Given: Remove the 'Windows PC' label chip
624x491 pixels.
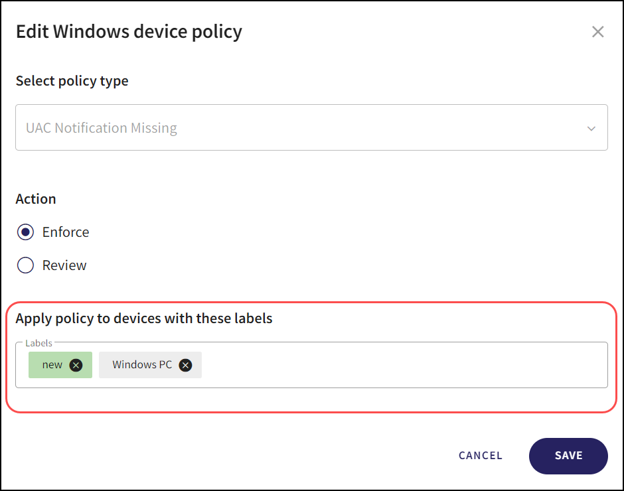Looking at the screenshot, I should pyautogui.click(x=186, y=365).
